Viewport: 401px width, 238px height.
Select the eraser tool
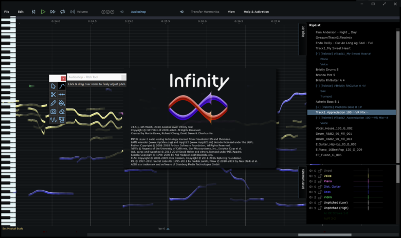pyautogui.click(x=62, y=112)
